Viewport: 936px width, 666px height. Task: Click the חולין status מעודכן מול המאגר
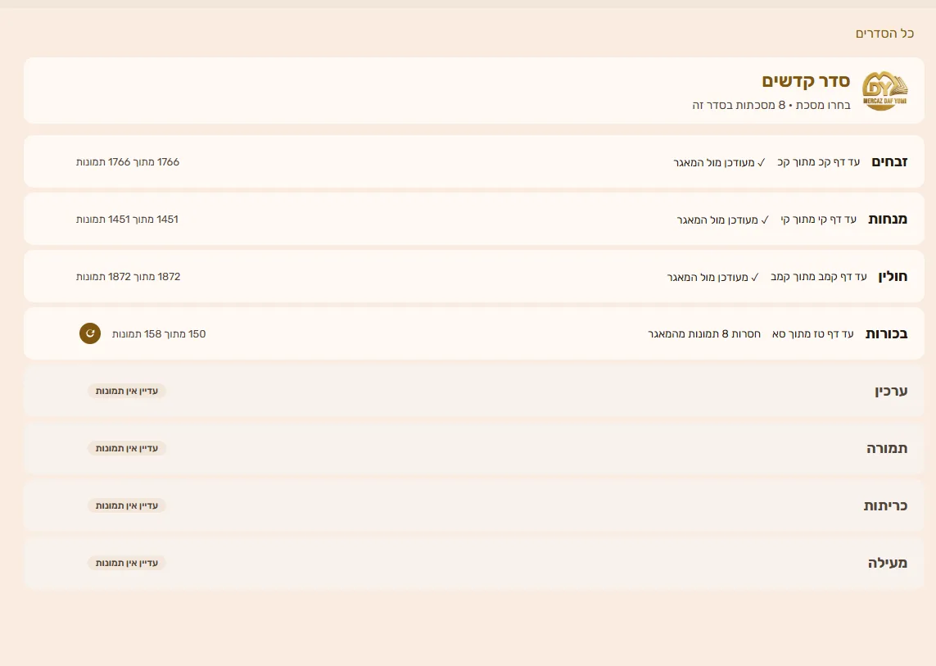[x=712, y=277]
